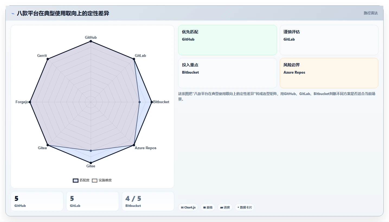The image size is (389, 222).
Task: Toggle the 匹配度 legend swatch
Action: [x=76, y=180]
